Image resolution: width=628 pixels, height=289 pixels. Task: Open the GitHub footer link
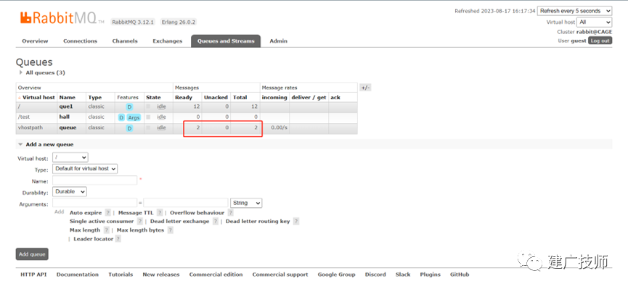pos(460,275)
